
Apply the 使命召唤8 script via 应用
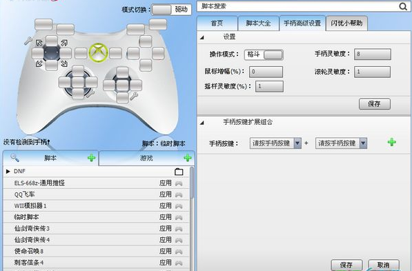(166, 251)
